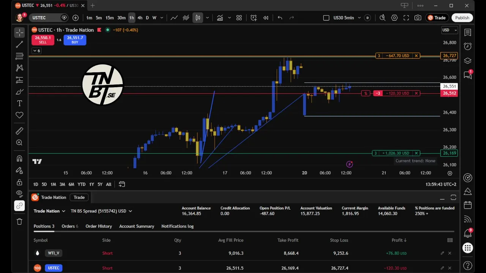This screenshot has width=486, height=273.
Task: Start bar replay mode
Action: click(266, 18)
